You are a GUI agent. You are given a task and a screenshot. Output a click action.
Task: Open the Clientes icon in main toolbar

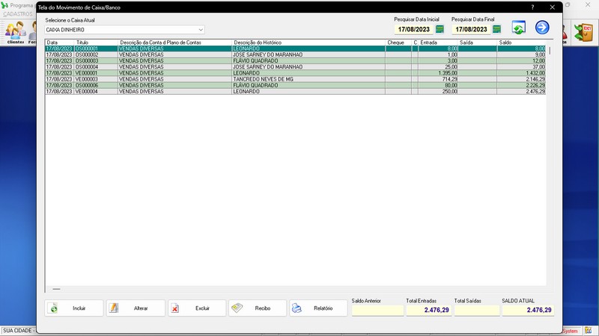(15, 32)
